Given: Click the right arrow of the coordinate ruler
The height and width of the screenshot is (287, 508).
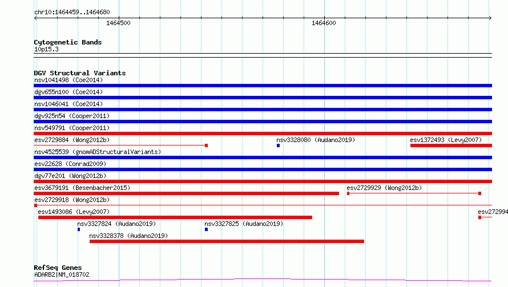Looking at the screenshot, I should point(490,18).
